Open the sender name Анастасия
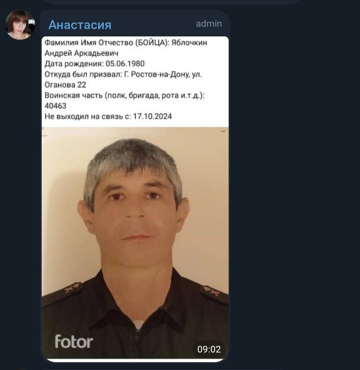360x370 pixels. [x=80, y=25]
